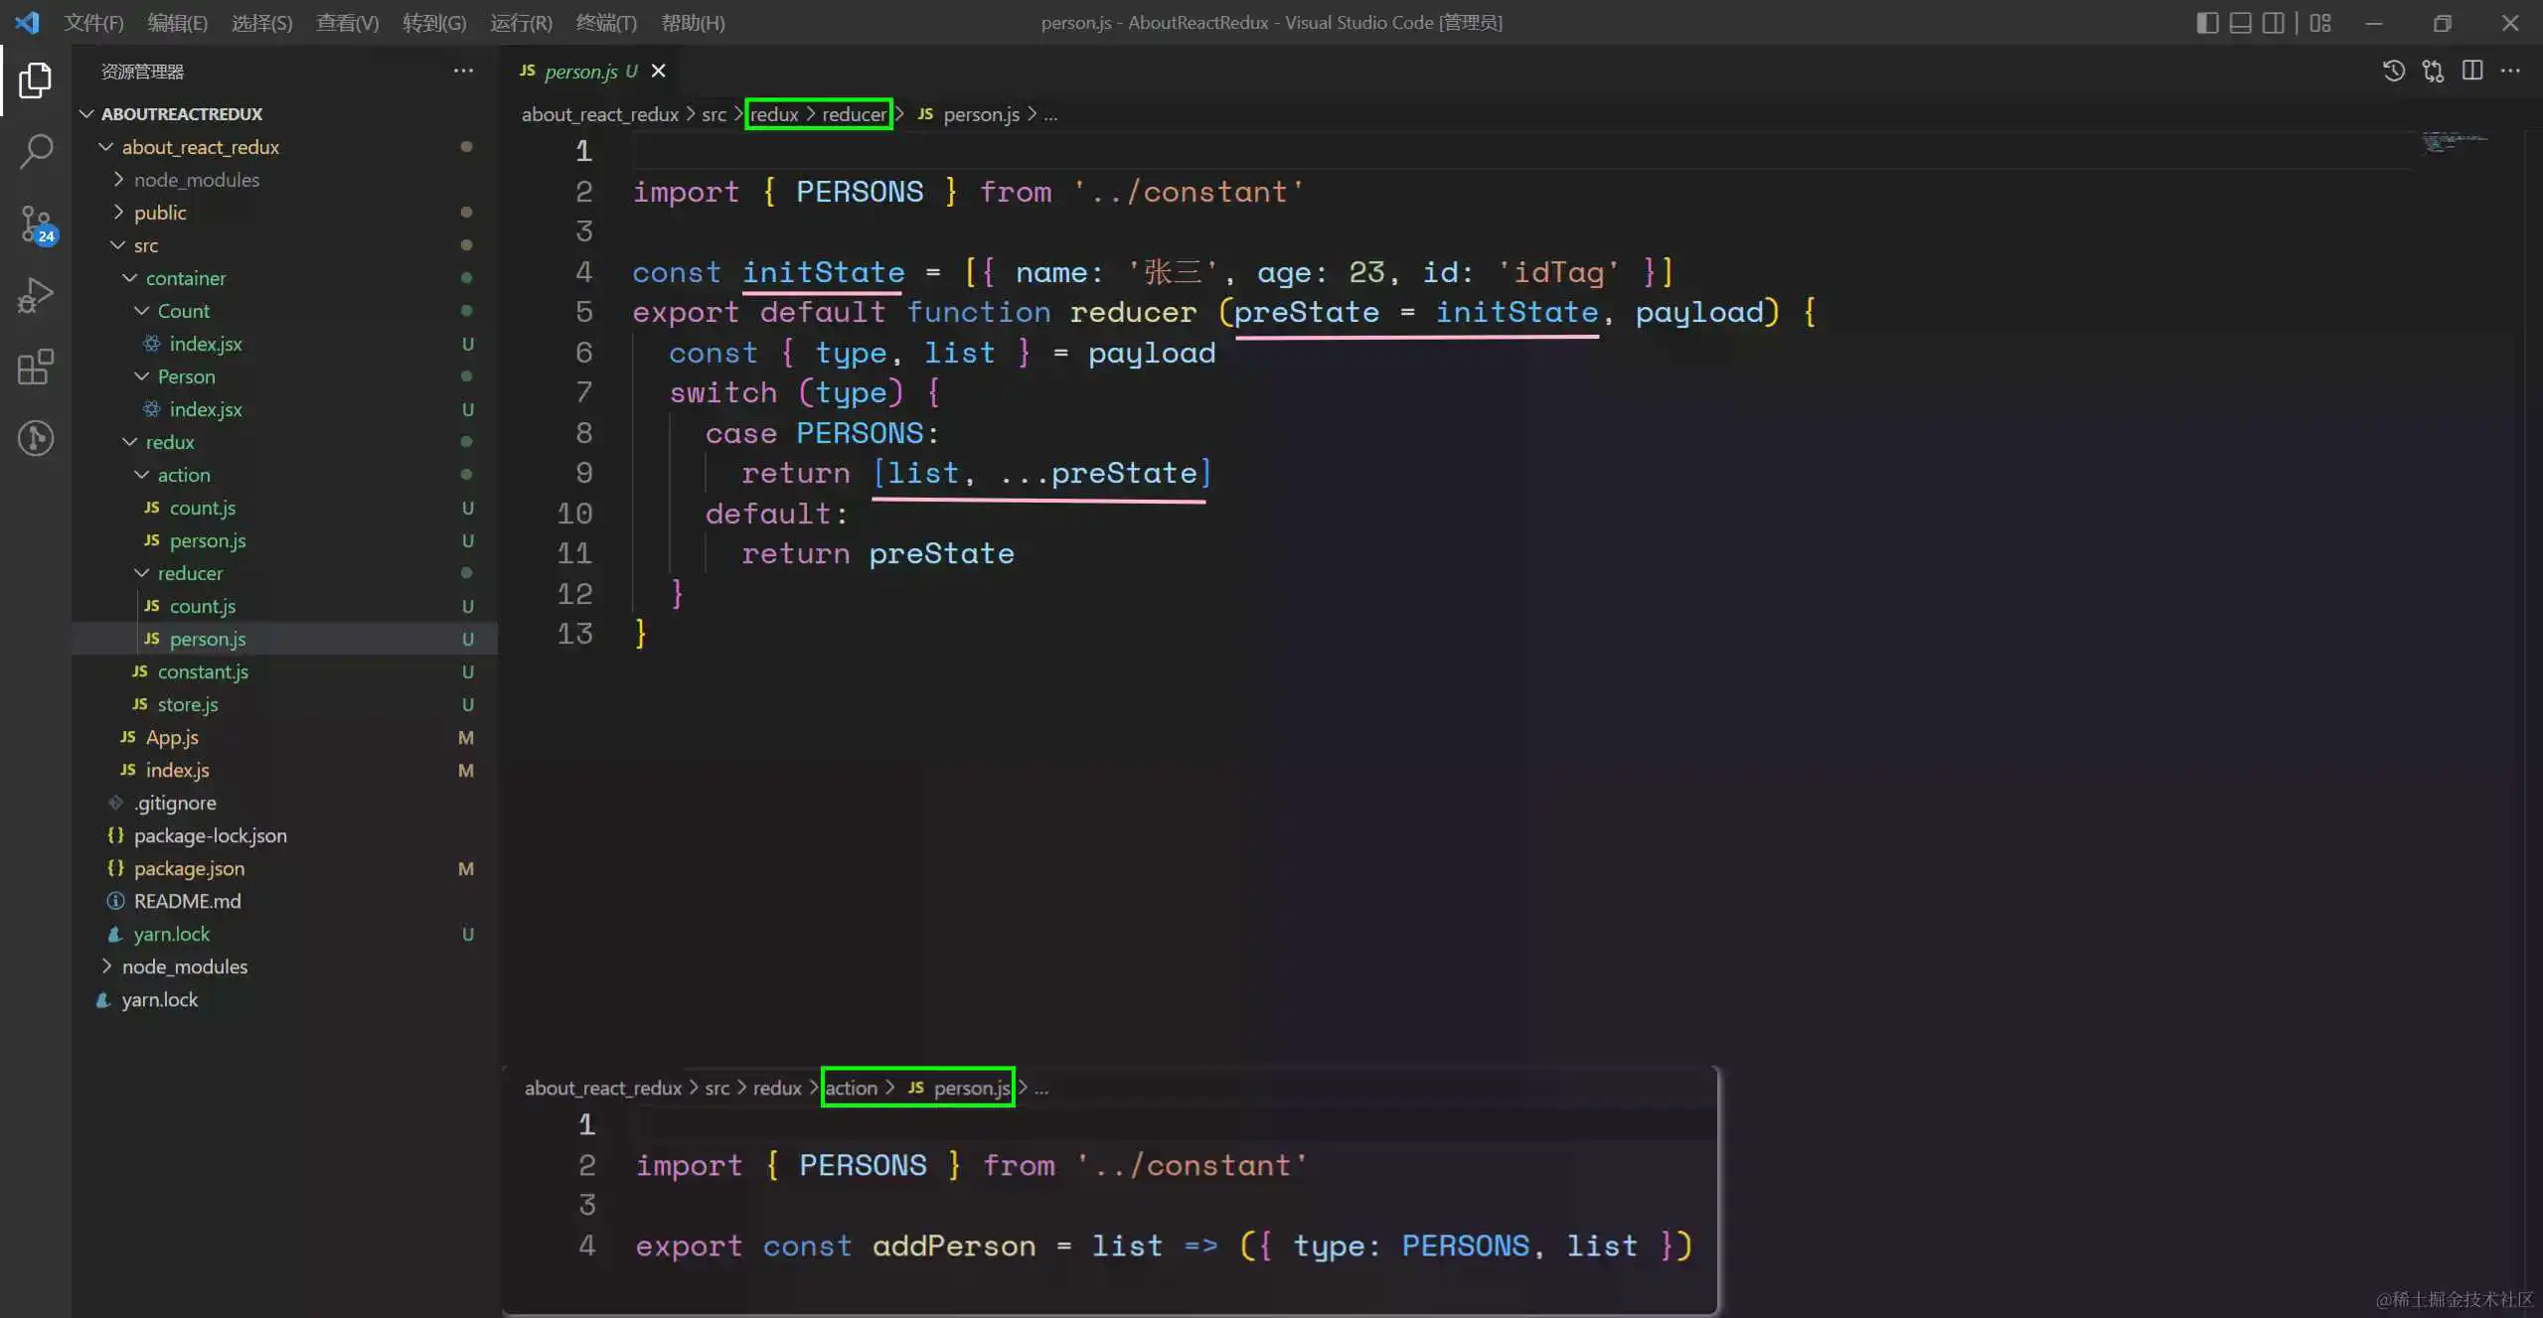Collapse the Person folder
Viewport: 2543px width, 1318px height.
click(x=142, y=376)
